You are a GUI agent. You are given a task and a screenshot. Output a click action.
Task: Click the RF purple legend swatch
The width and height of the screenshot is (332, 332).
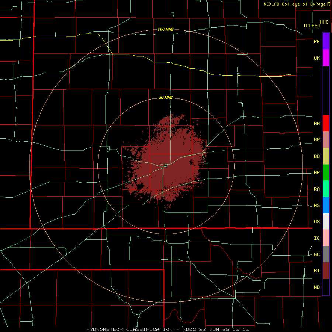click(x=326, y=41)
